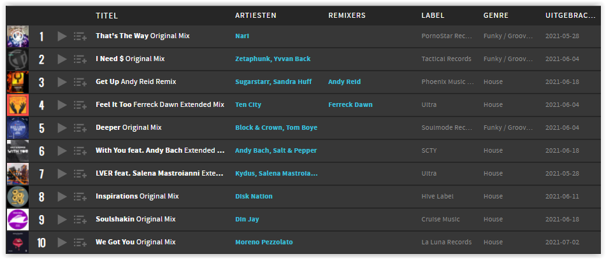Open La Luna Records label

coord(447,242)
